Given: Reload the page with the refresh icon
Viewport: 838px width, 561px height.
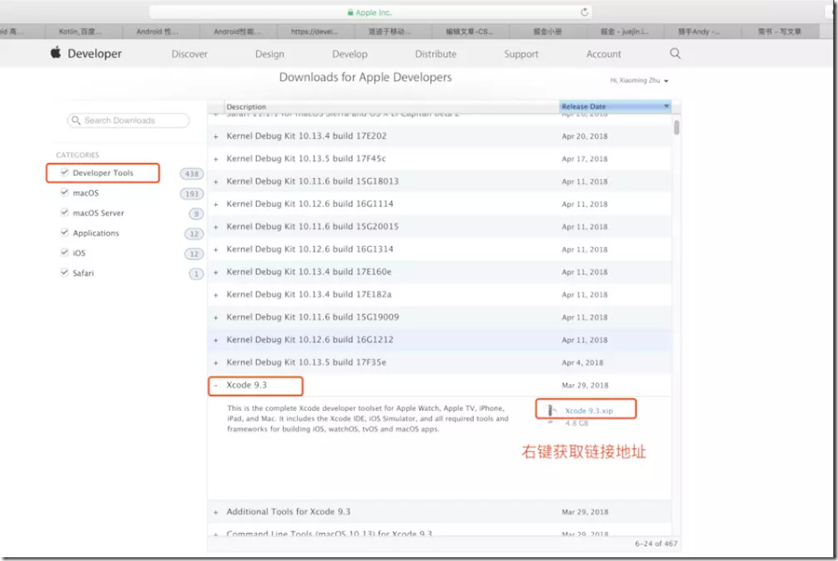Looking at the screenshot, I should coord(584,12).
